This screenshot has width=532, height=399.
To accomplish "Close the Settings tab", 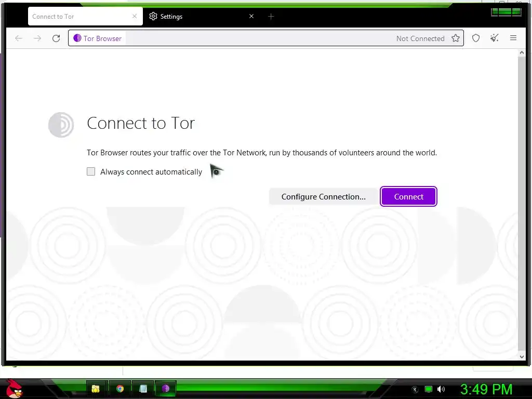I will (x=251, y=16).
